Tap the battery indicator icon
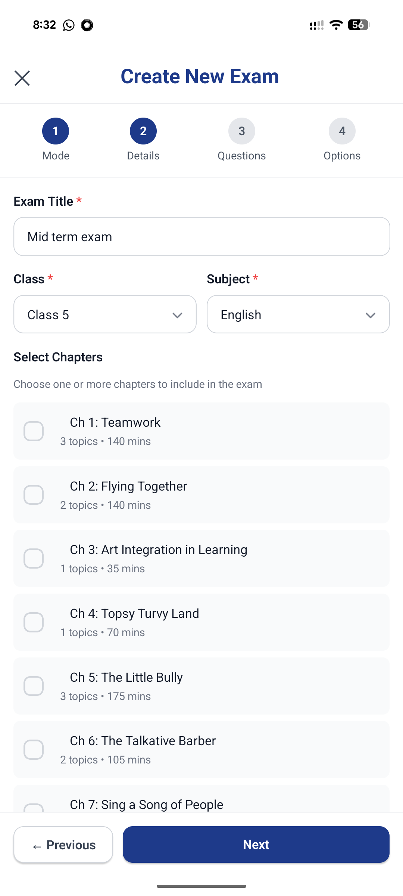Image resolution: width=403 pixels, height=896 pixels. [x=359, y=25]
